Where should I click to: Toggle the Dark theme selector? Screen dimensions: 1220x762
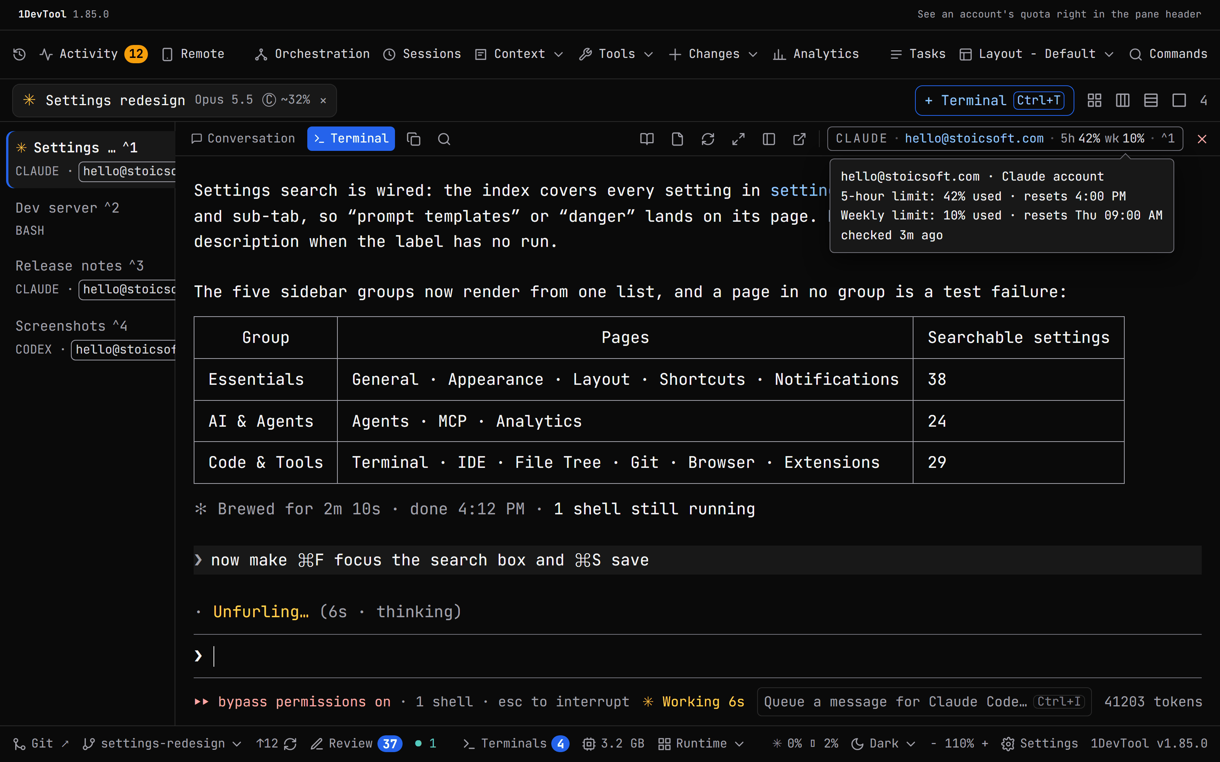pos(883,743)
